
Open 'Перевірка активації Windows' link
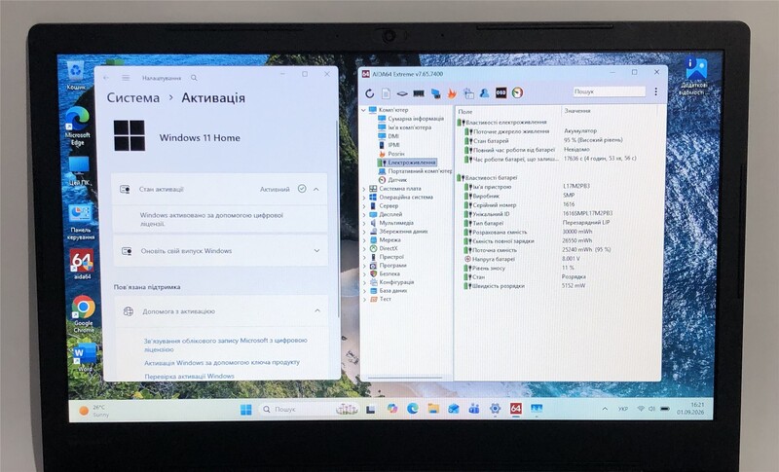coord(189,377)
